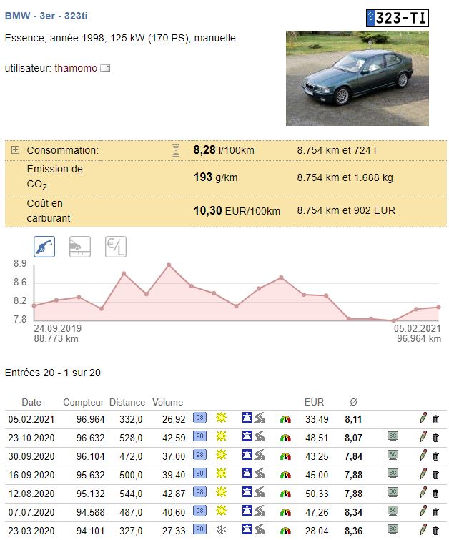This screenshot has width=449, height=540.
Task: Click the odometer value 96.964
Action: coord(91,419)
